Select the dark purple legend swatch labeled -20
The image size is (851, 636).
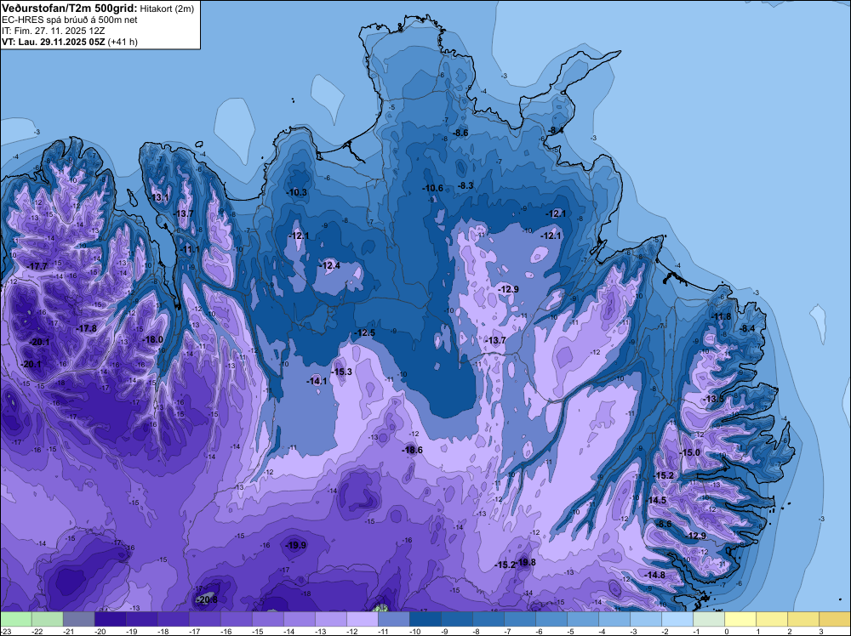(x=110, y=619)
